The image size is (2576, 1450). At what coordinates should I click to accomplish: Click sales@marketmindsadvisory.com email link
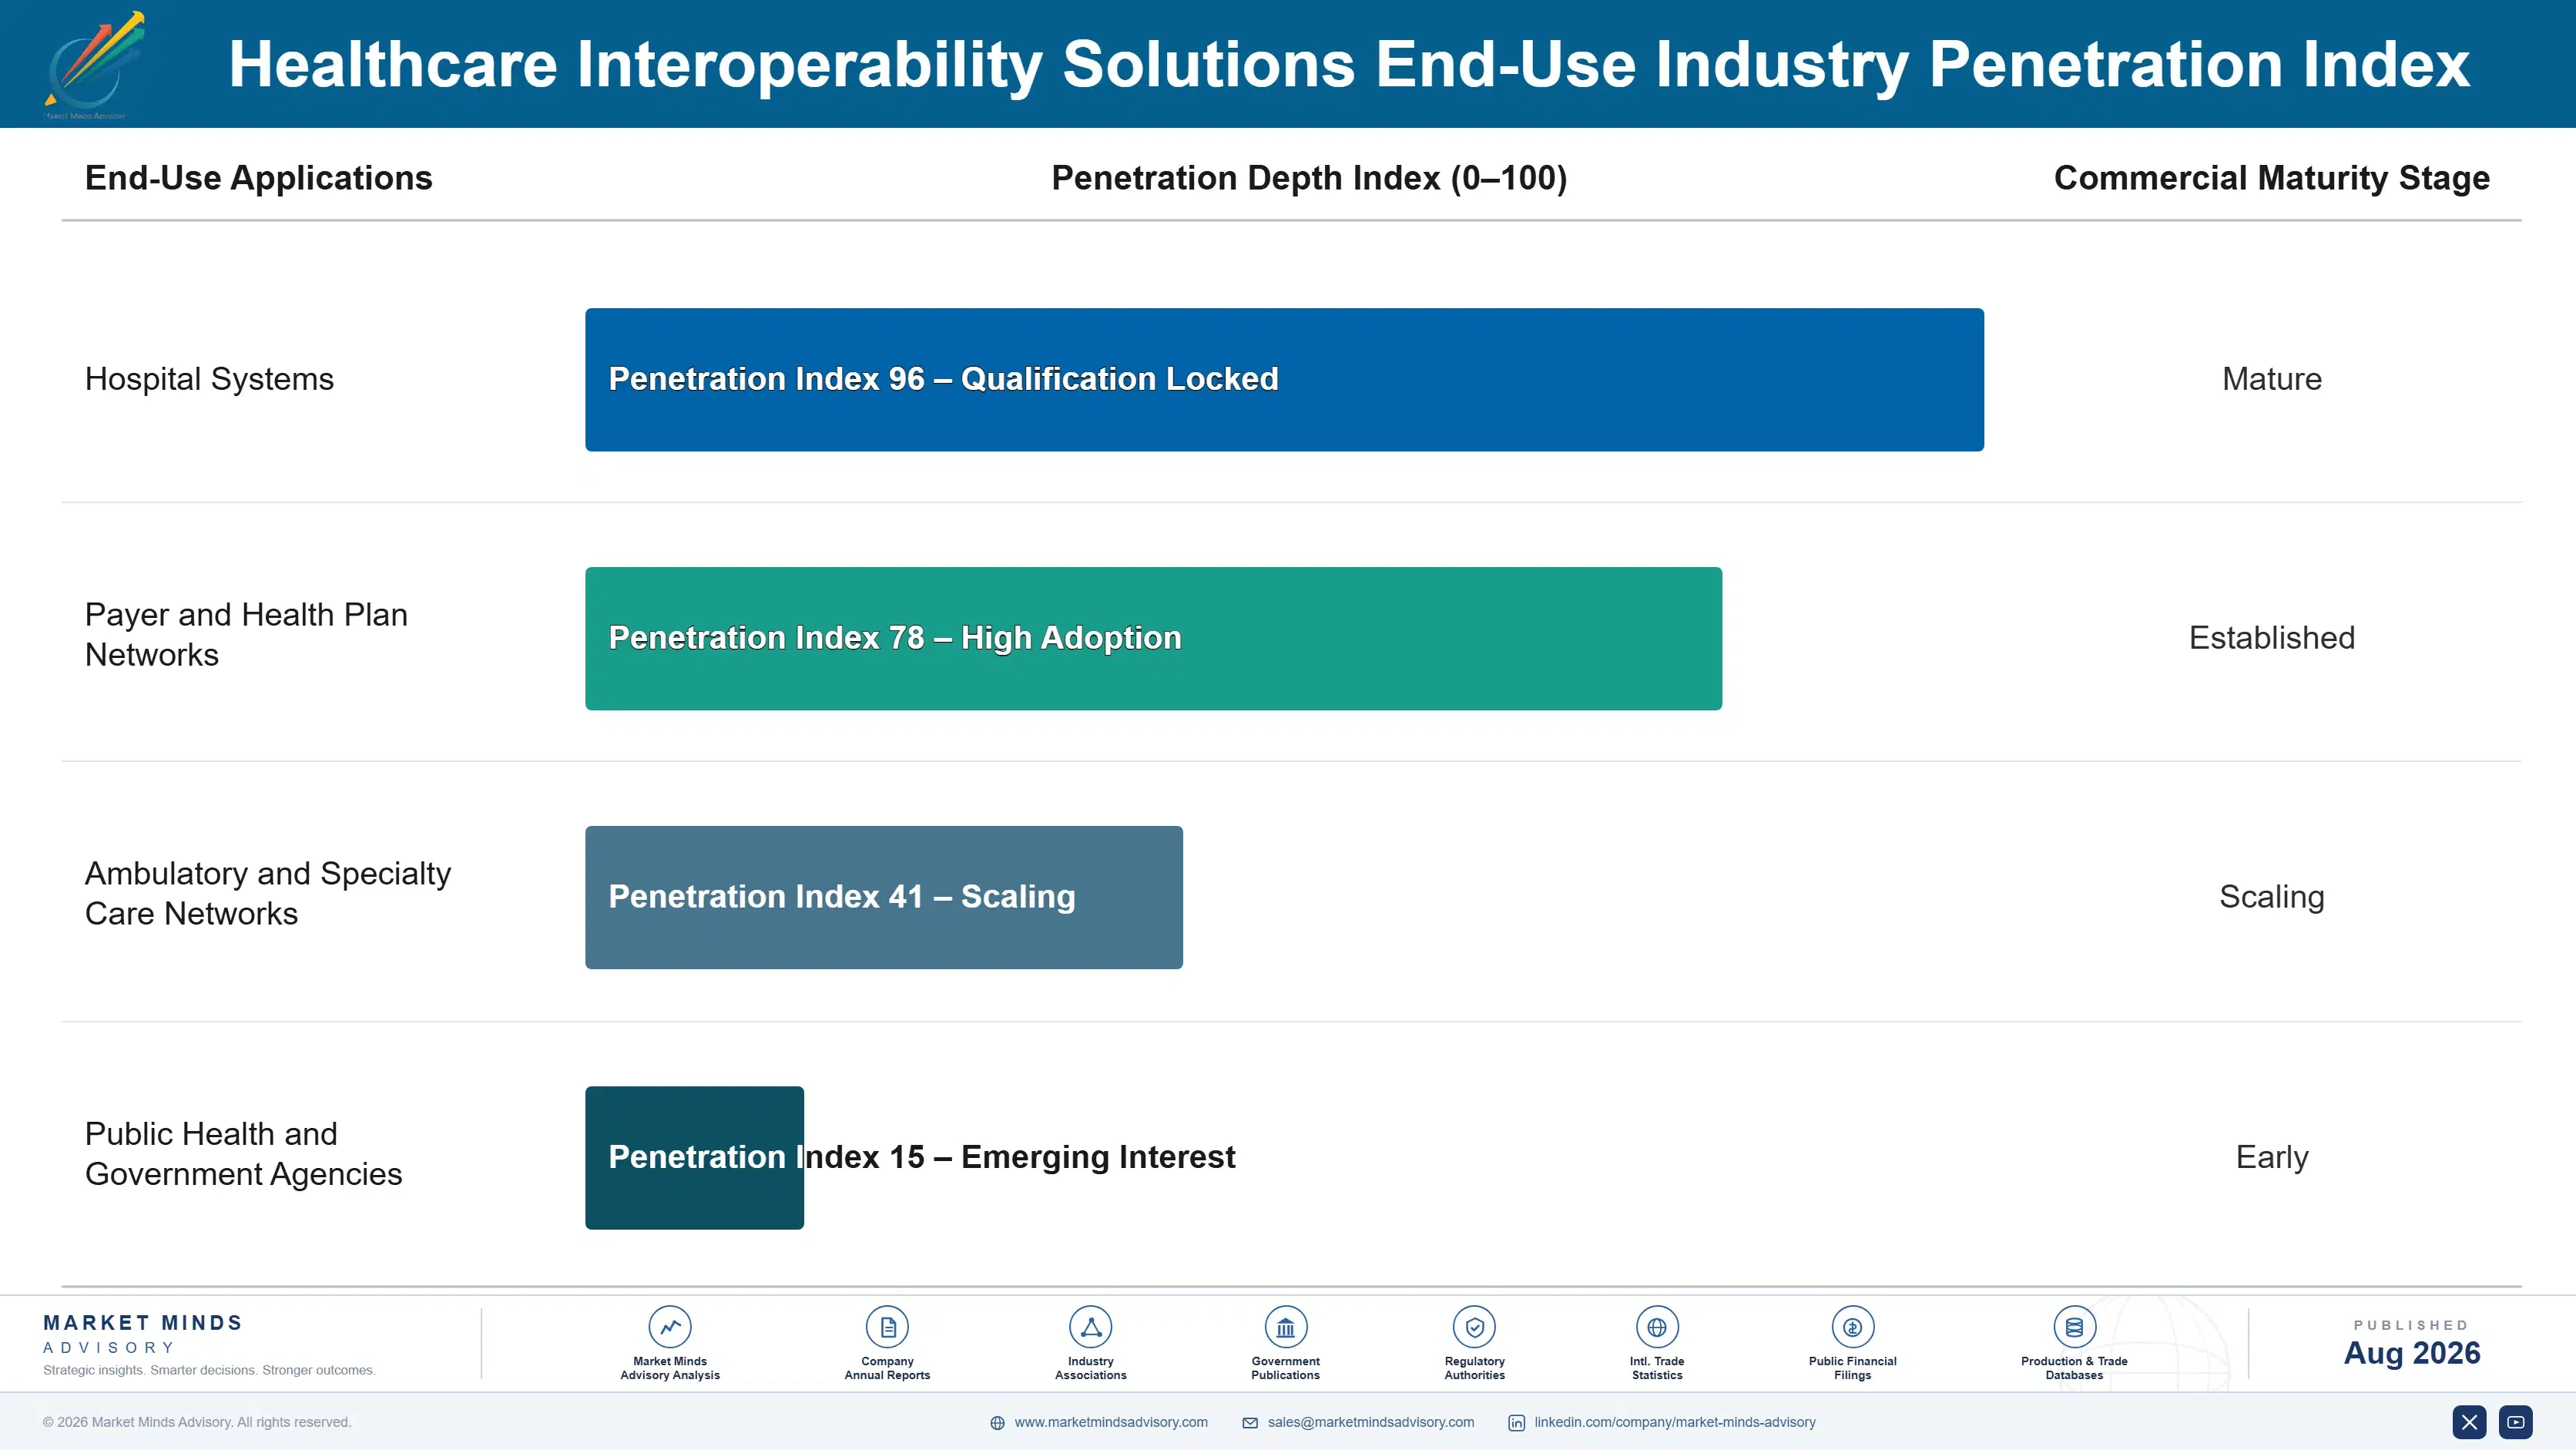pos(1371,1422)
